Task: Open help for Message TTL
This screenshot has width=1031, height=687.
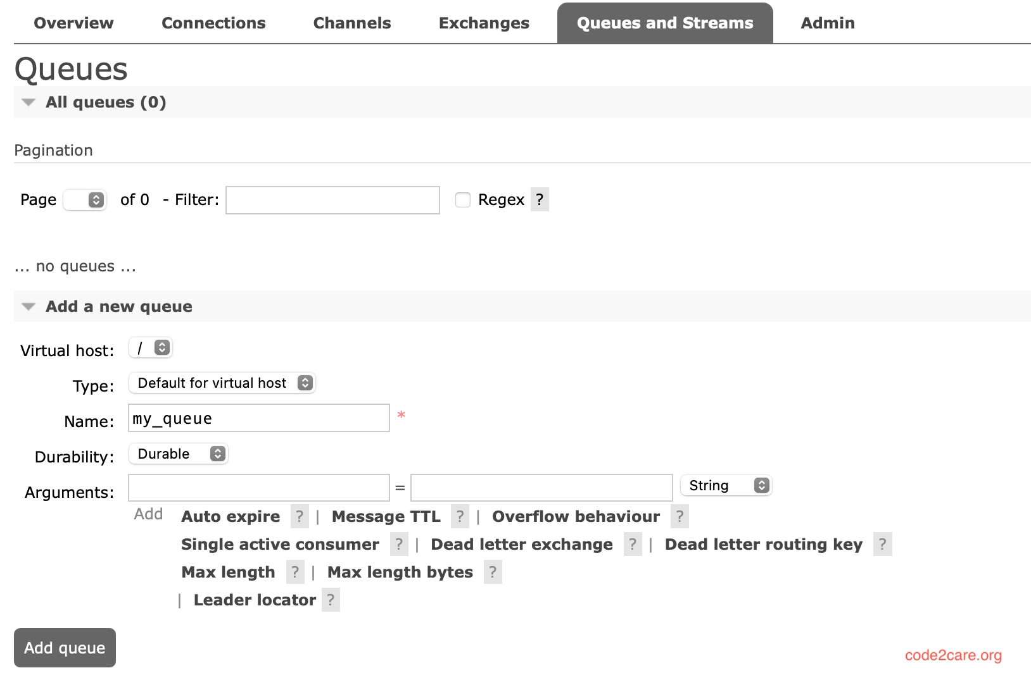Action: pyautogui.click(x=460, y=516)
